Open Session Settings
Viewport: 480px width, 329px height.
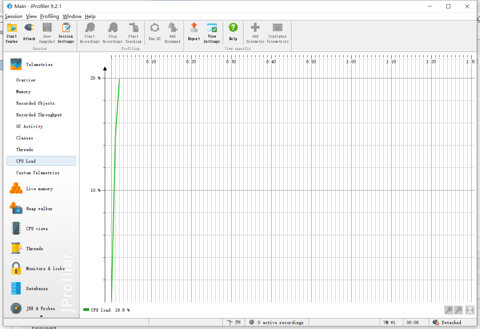point(66,33)
